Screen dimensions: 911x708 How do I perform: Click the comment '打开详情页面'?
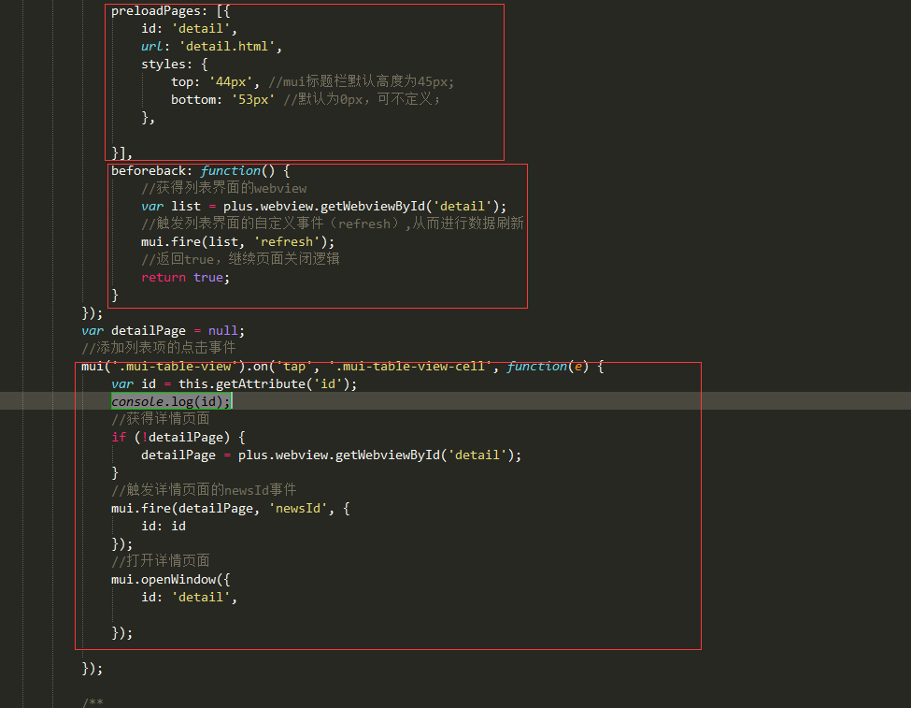coord(161,561)
